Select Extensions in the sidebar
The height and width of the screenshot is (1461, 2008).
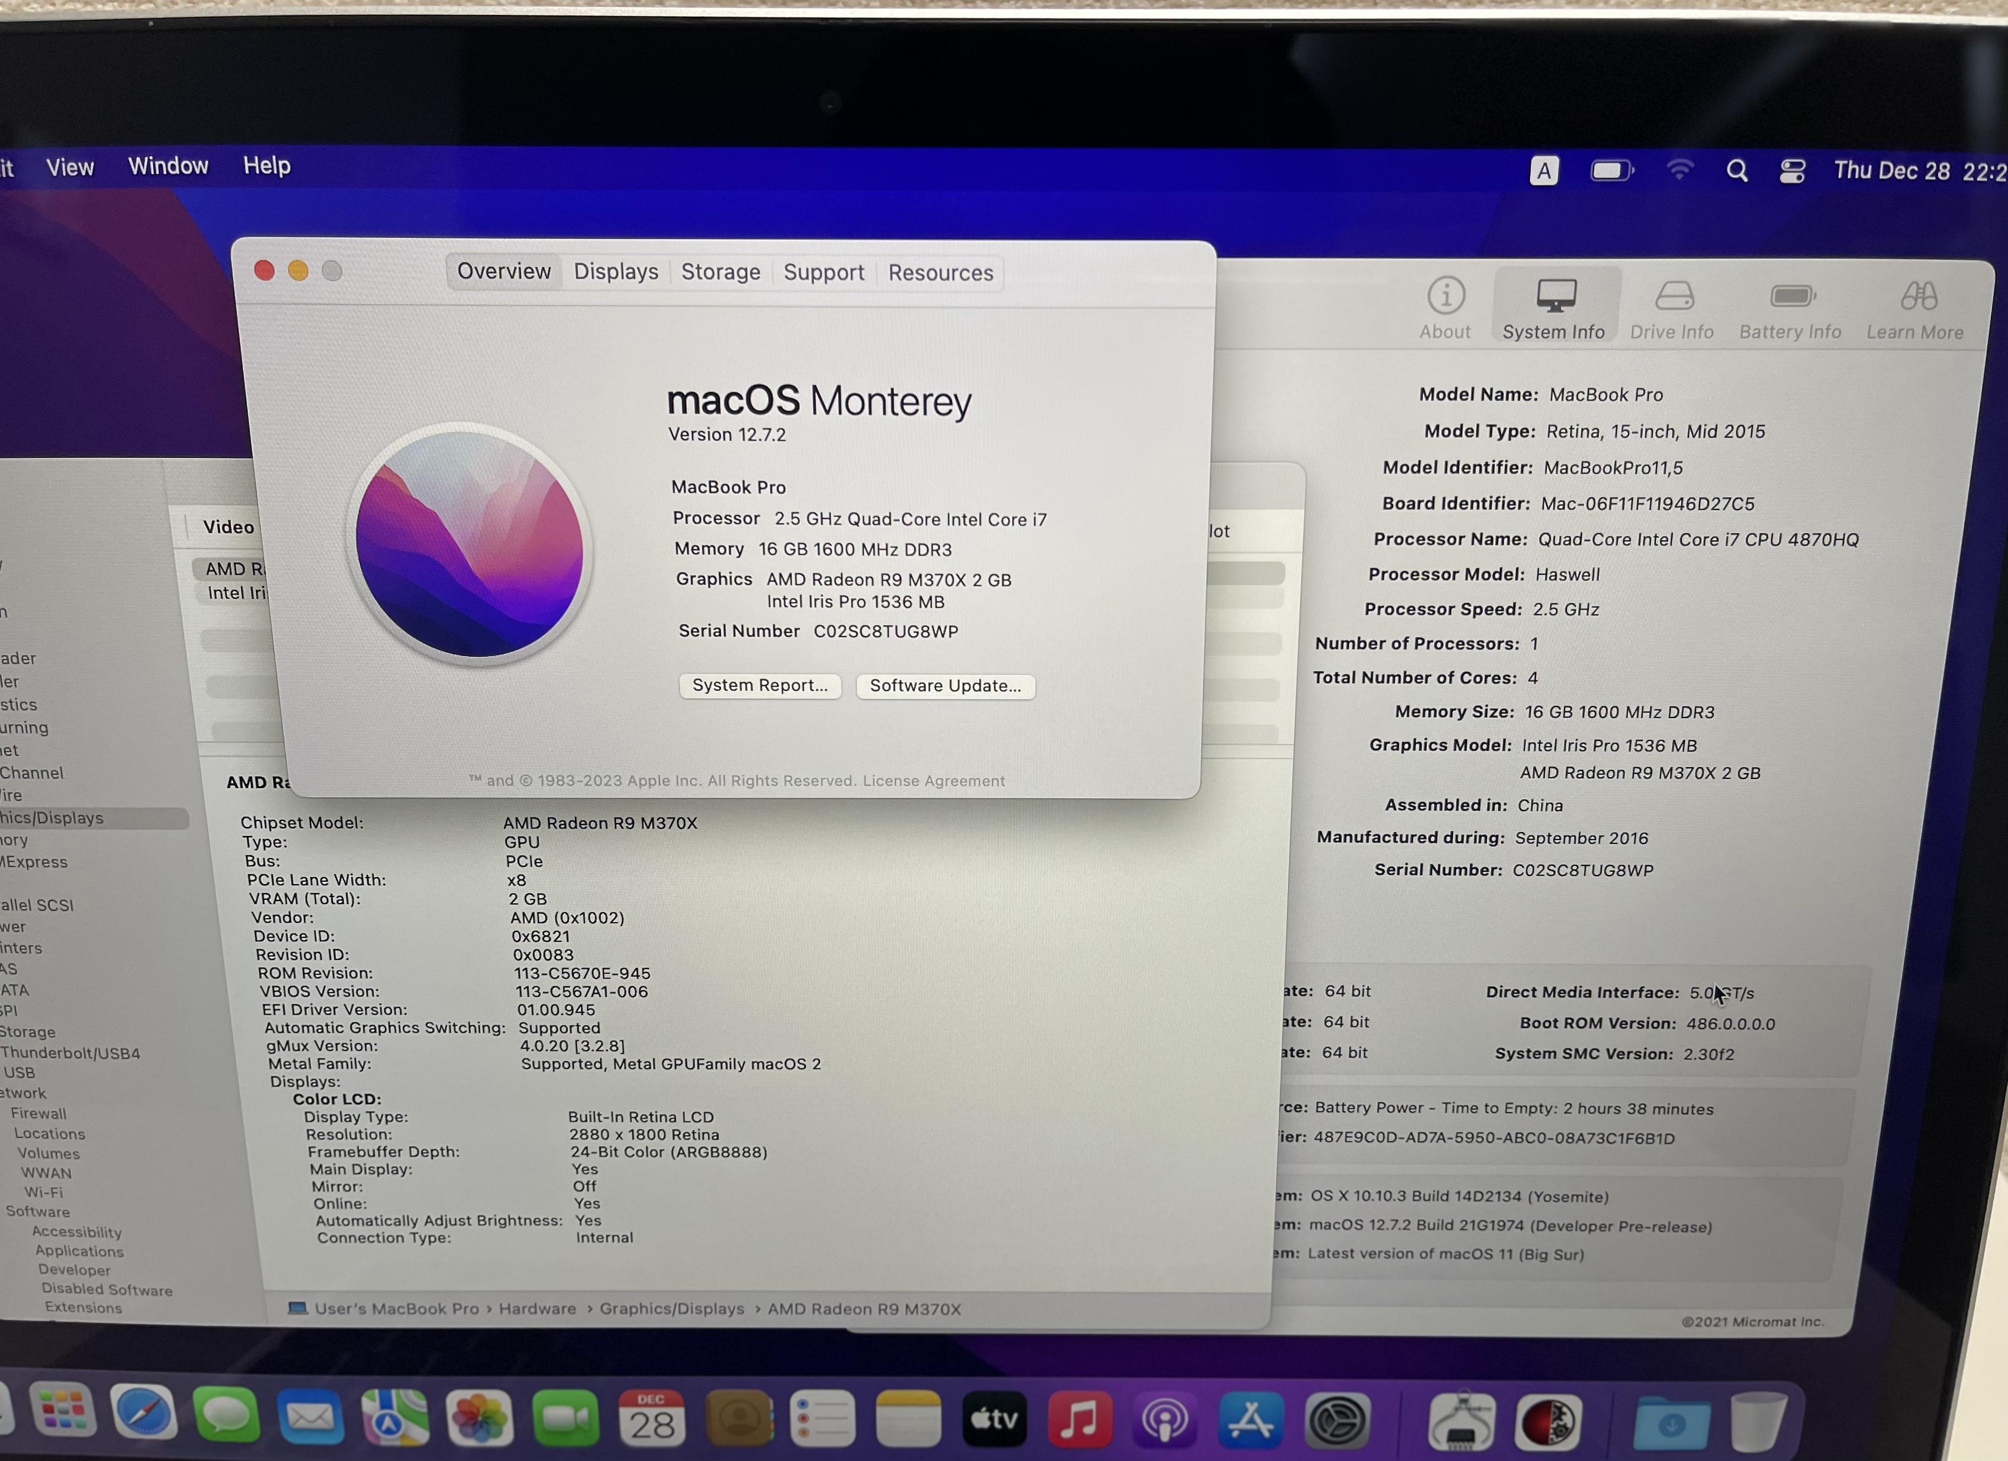coord(83,1307)
